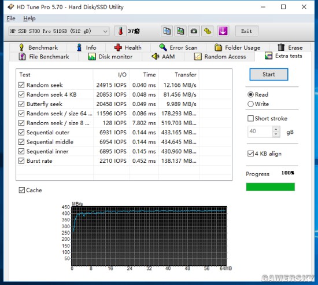Click the temperature thermometer icon

[x=120, y=31]
